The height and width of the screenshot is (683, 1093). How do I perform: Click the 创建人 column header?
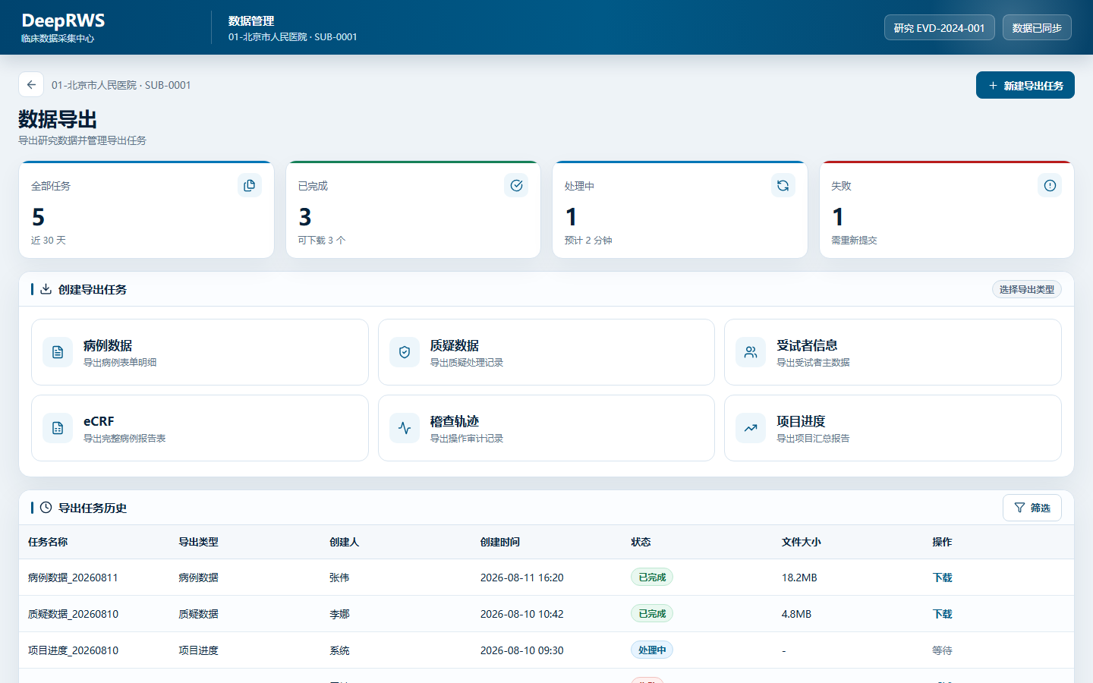point(344,542)
